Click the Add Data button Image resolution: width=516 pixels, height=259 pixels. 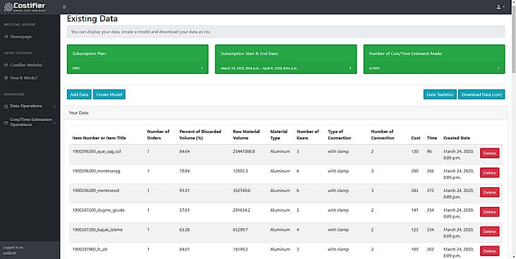[x=79, y=94]
